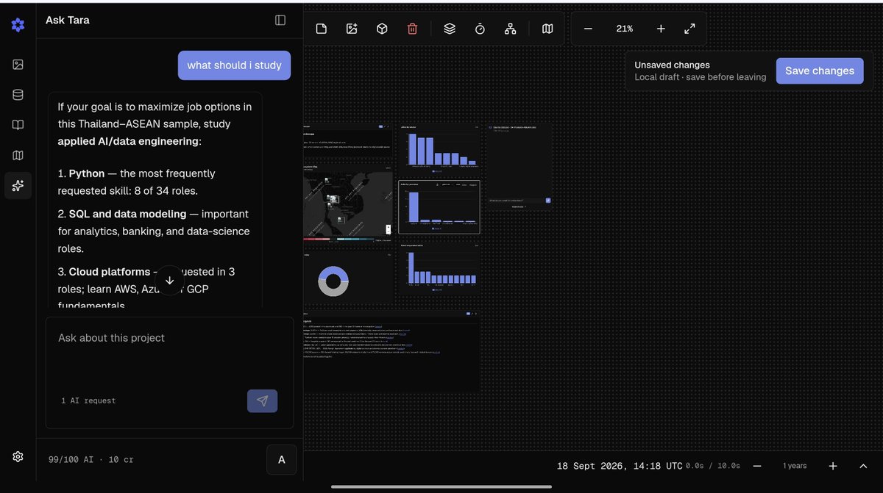Decrease timeline span with minus button

point(756,466)
